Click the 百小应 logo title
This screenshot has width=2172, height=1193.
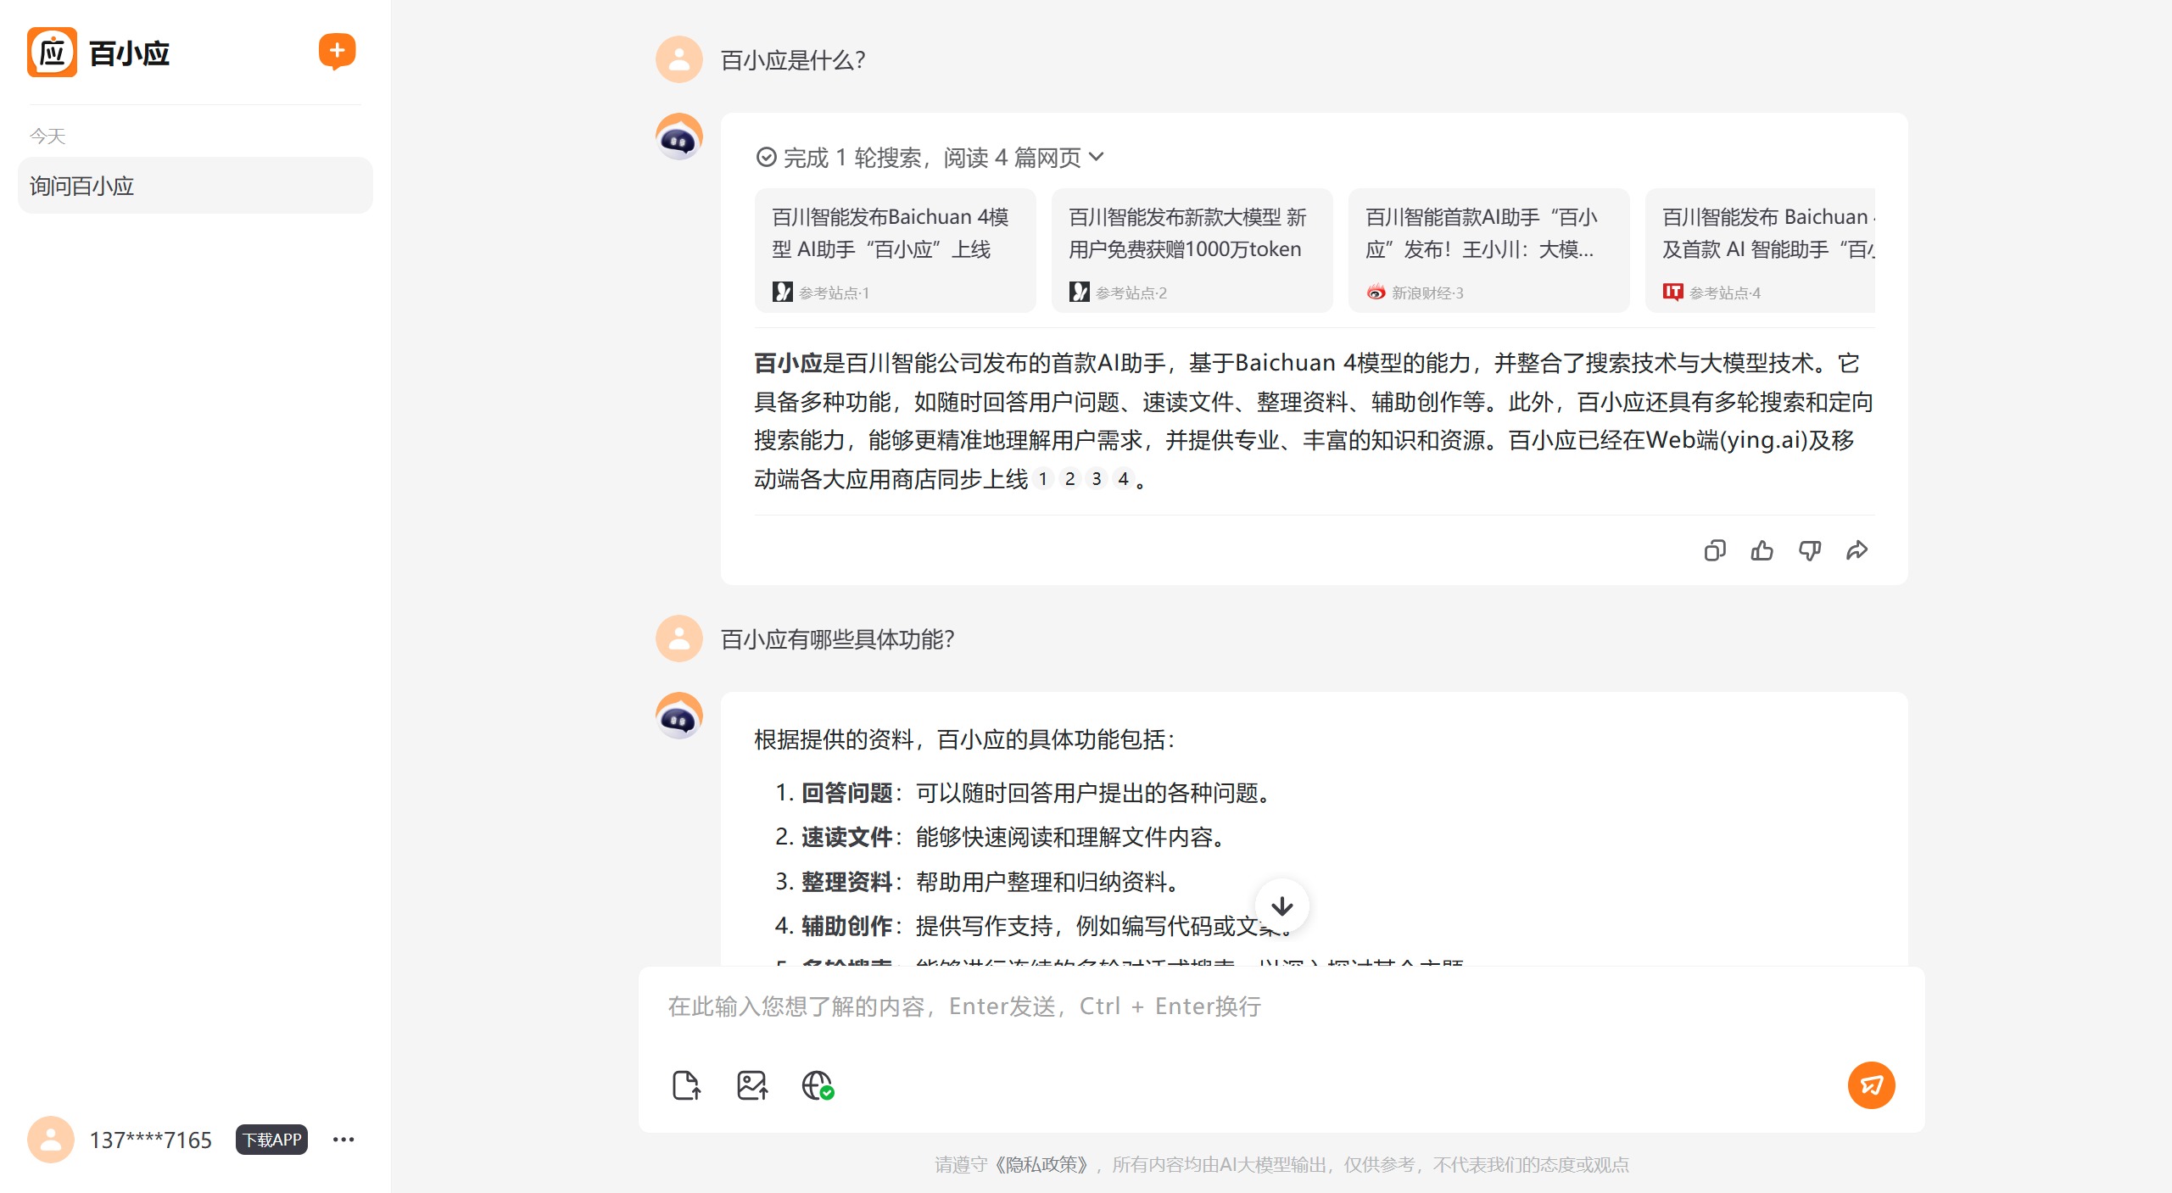(130, 52)
